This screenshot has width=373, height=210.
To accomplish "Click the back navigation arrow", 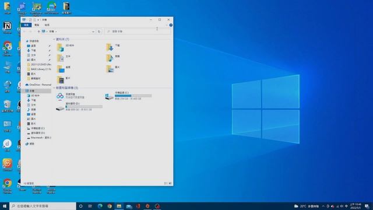I will (24, 32).
